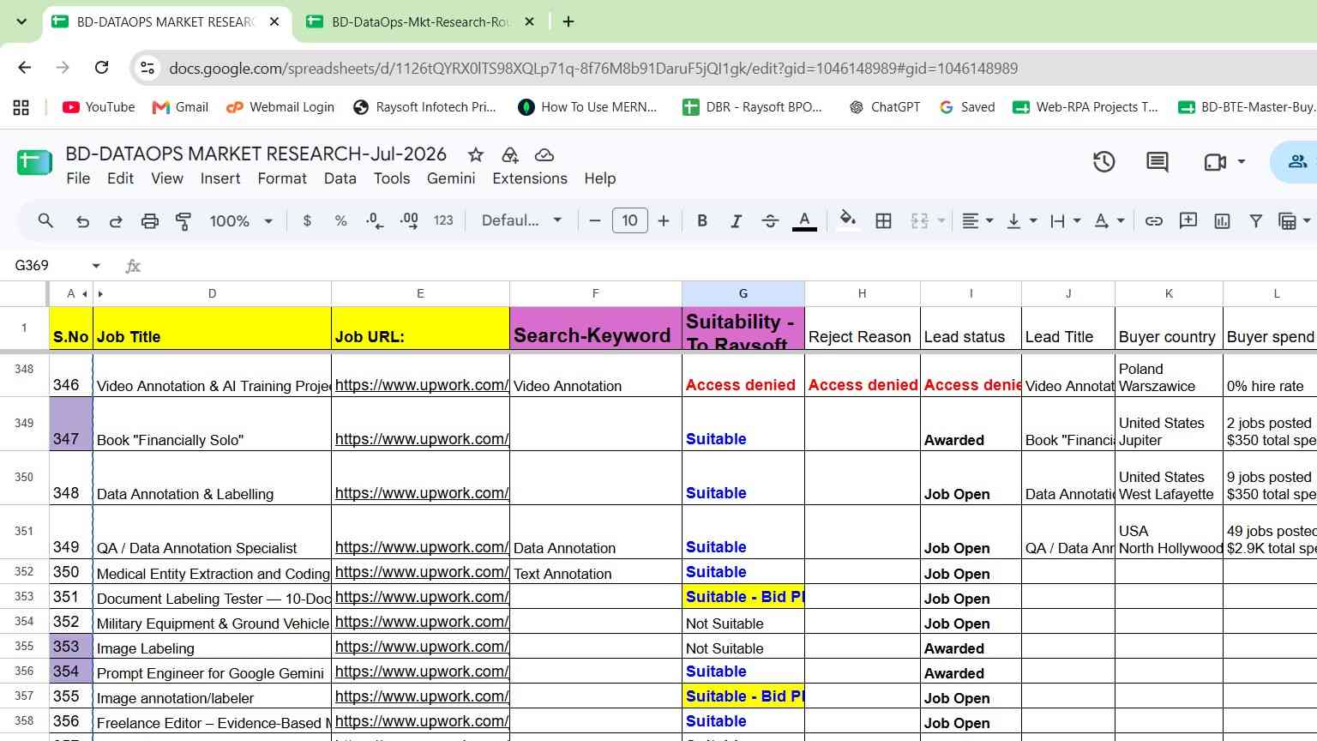Image resolution: width=1317 pixels, height=741 pixels.
Task: Insert chart with the chart icon
Action: pyautogui.click(x=1222, y=221)
